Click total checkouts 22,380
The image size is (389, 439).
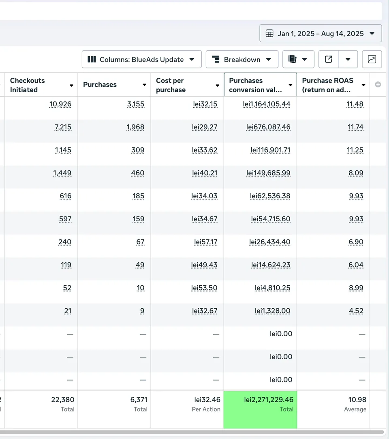pos(63,399)
